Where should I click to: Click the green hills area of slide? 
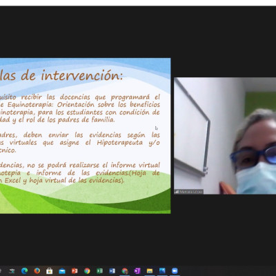click(85, 198)
